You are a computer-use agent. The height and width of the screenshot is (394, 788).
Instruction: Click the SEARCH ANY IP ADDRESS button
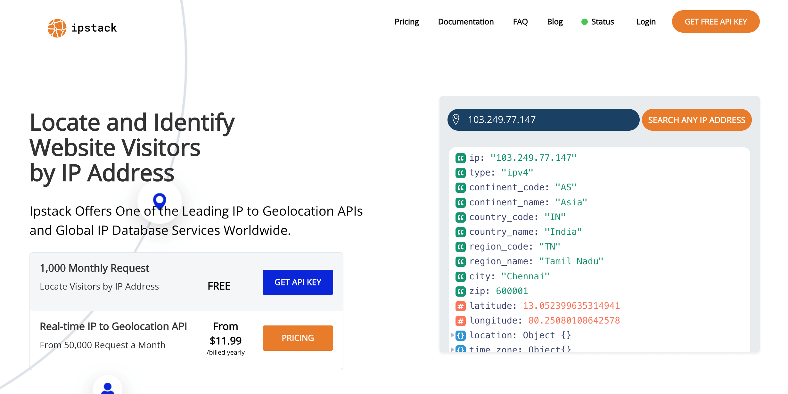pyautogui.click(x=696, y=120)
